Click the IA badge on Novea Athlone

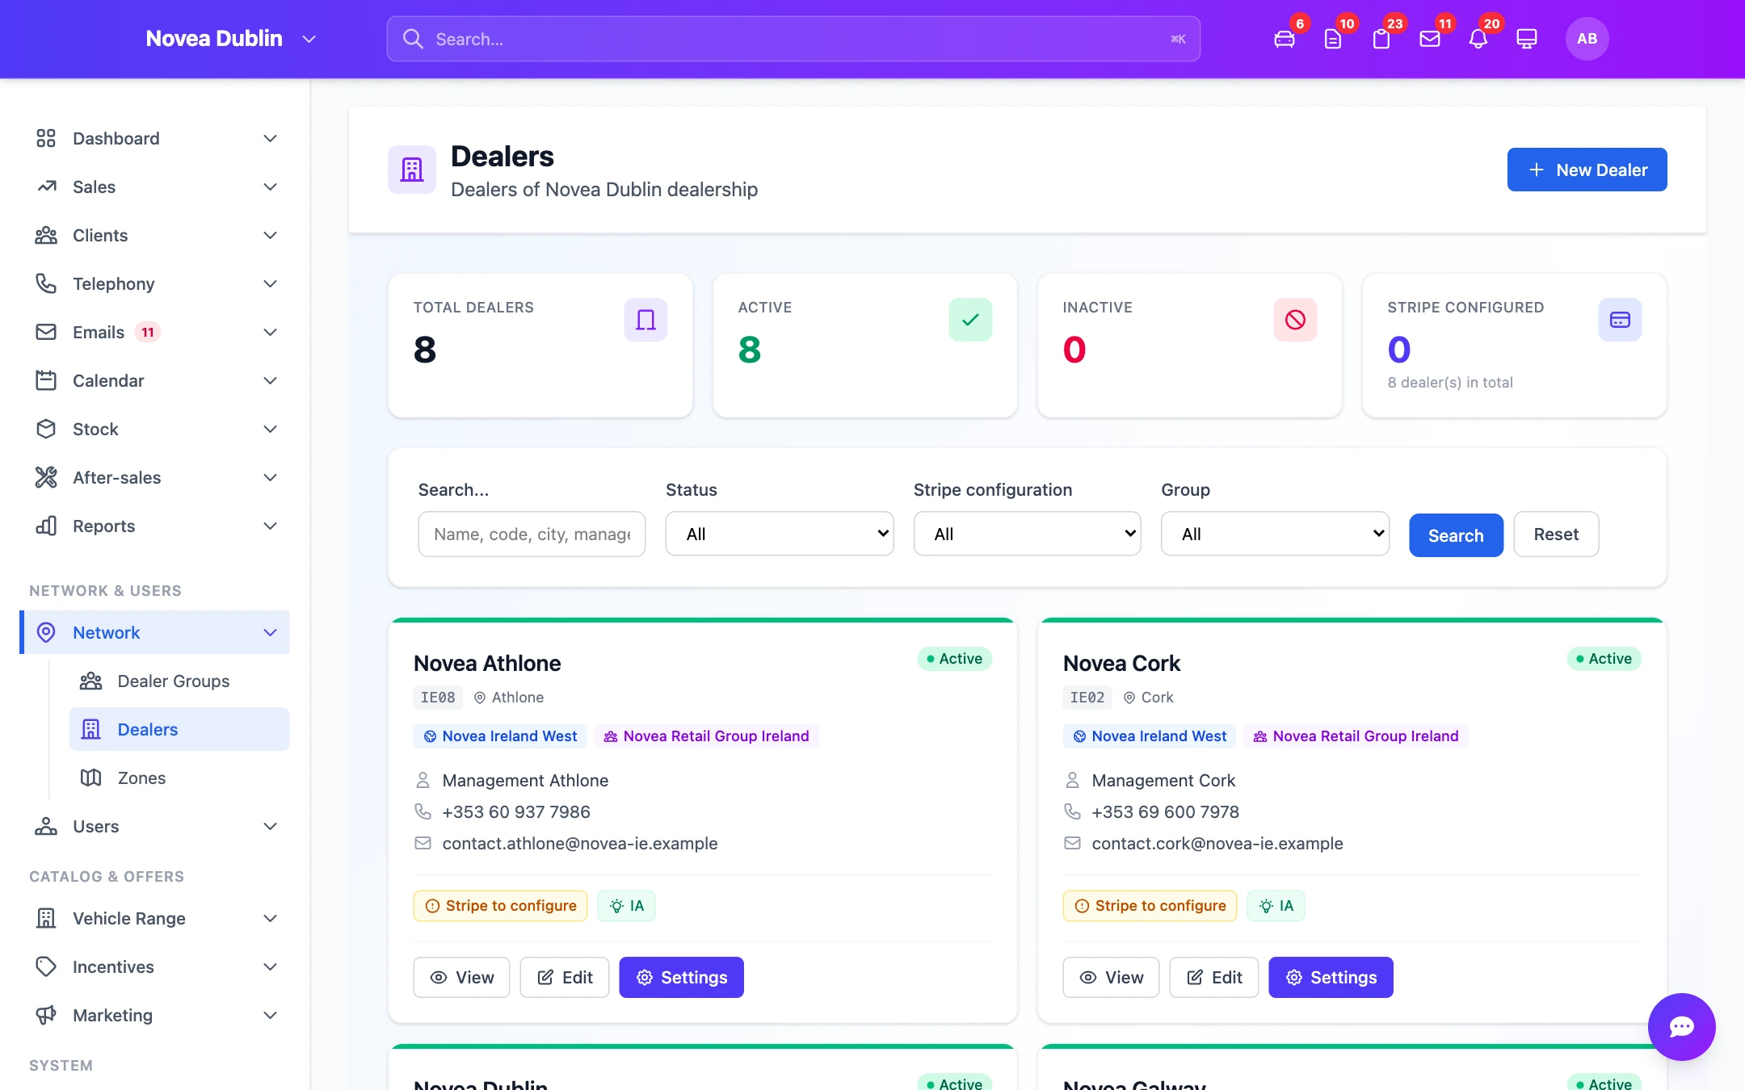[x=626, y=906]
